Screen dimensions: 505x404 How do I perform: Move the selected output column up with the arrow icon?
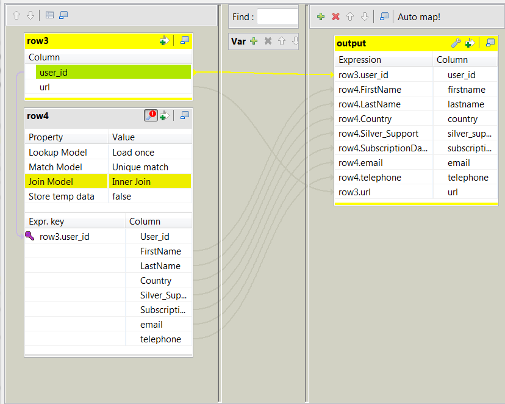click(x=349, y=16)
